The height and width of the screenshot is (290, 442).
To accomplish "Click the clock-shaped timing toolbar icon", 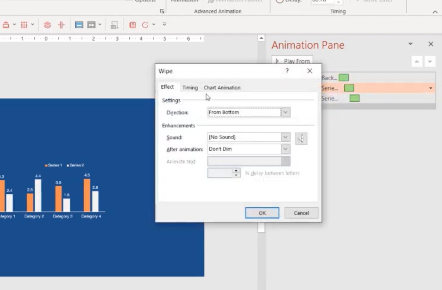I will (x=145, y=25).
